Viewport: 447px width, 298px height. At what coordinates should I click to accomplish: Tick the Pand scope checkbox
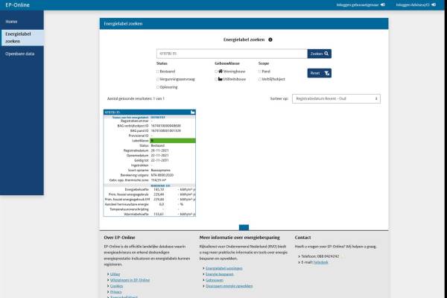[x=260, y=72]
